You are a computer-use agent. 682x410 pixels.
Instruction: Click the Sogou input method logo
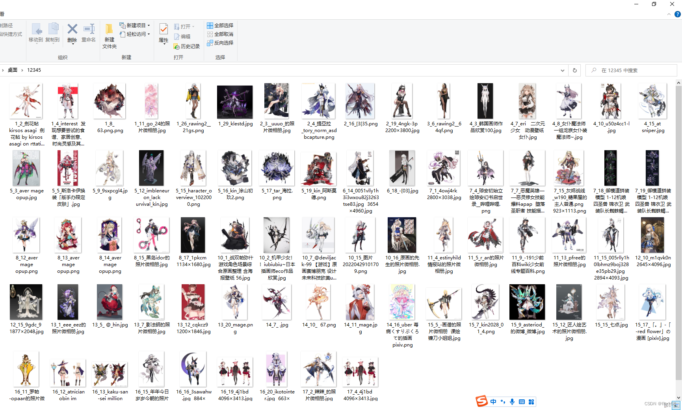pyautogui.click(x=481, y=401)
